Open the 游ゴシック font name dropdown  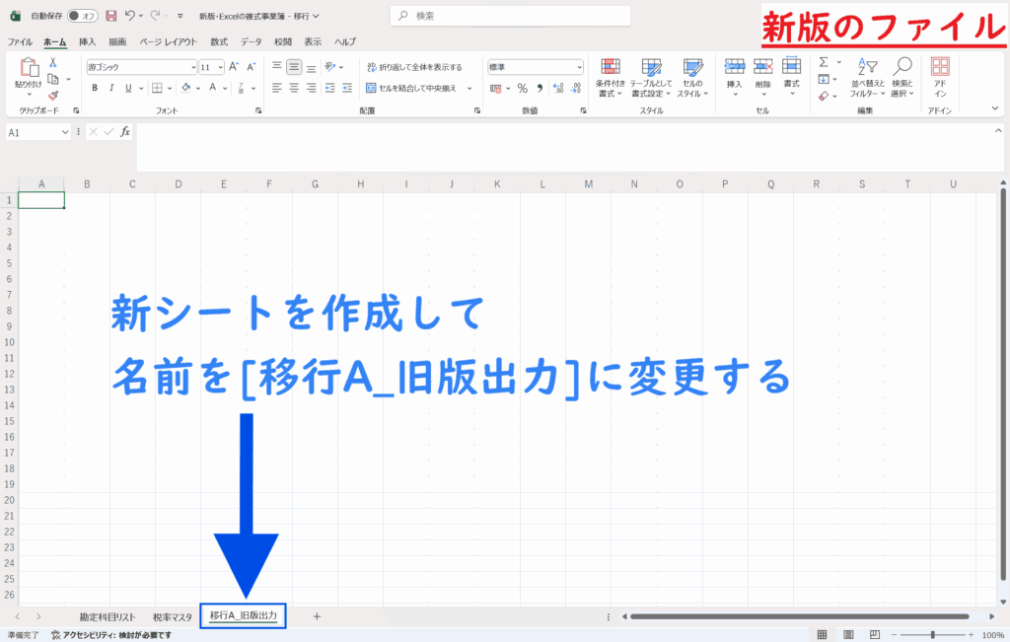coord(193,67)
